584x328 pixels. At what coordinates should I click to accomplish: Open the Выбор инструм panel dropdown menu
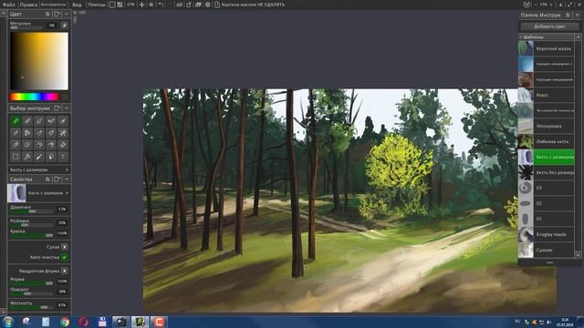click(67, 108)
